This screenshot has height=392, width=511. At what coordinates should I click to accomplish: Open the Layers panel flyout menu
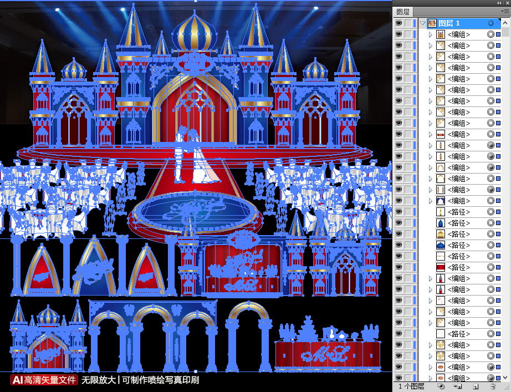[x=505, y=12]
